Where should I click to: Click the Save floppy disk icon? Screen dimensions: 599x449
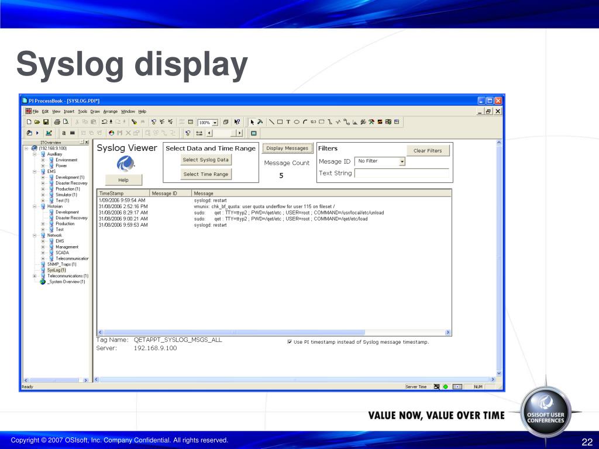click(46, 122)
